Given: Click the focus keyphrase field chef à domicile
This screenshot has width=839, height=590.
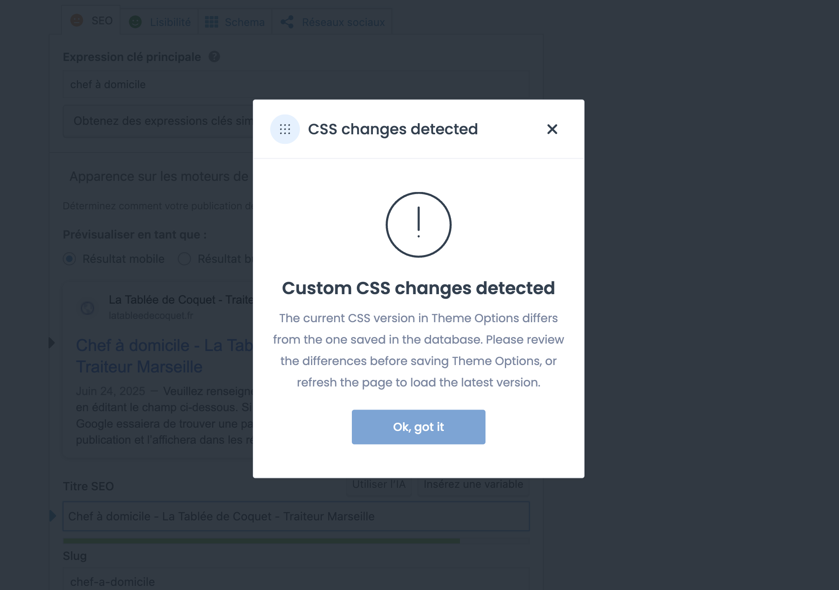Looking at the screenshot, I should (296, 84).
